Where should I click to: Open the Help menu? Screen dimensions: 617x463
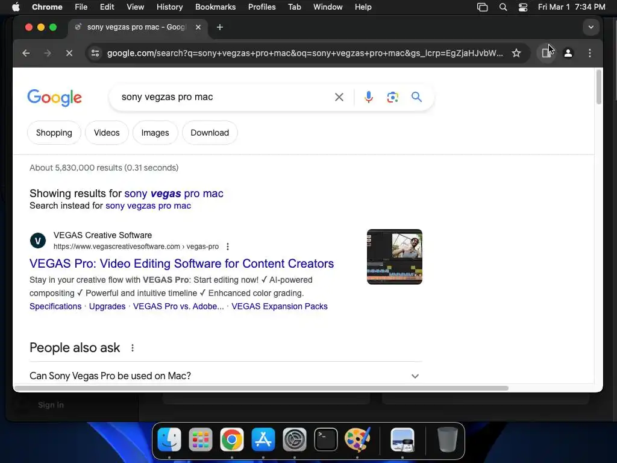(x=363, y=7)
